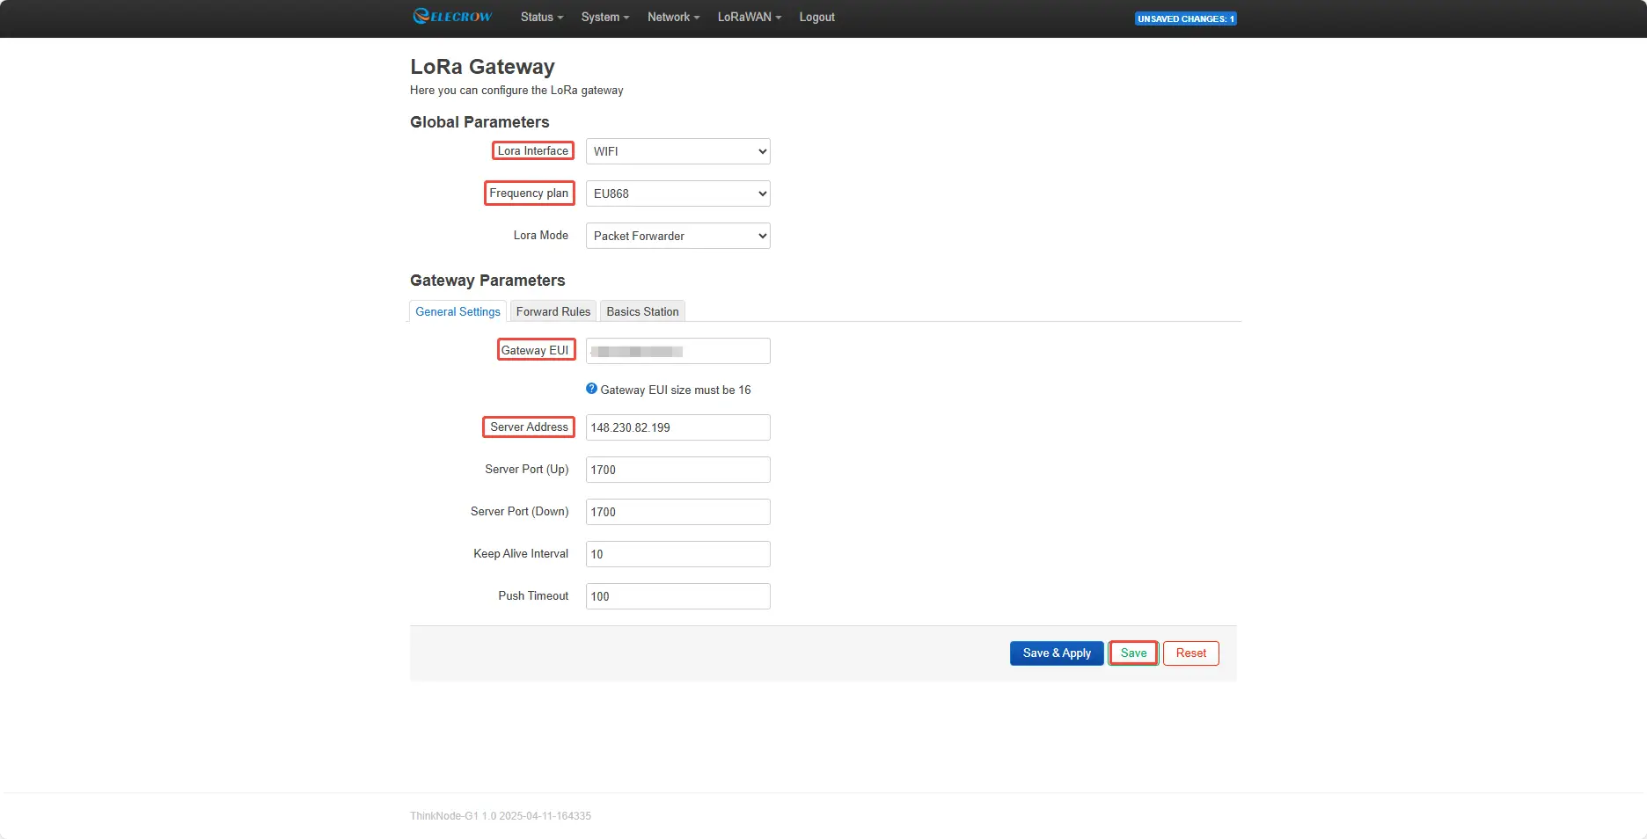
Task: Expand the Frequency plan dropdown
Action: (677, 193)
